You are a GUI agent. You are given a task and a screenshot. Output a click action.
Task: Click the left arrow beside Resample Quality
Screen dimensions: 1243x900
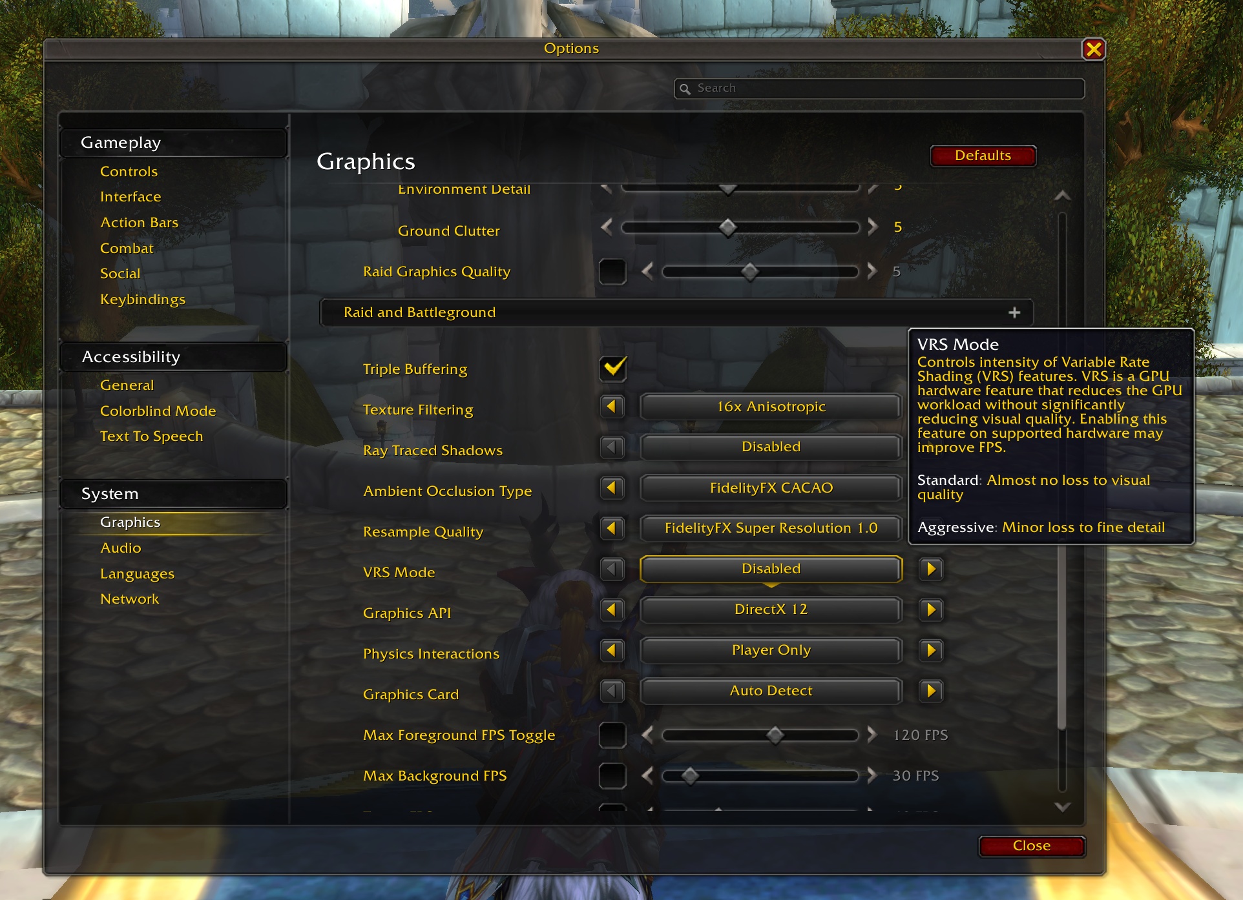click(612, 527)
